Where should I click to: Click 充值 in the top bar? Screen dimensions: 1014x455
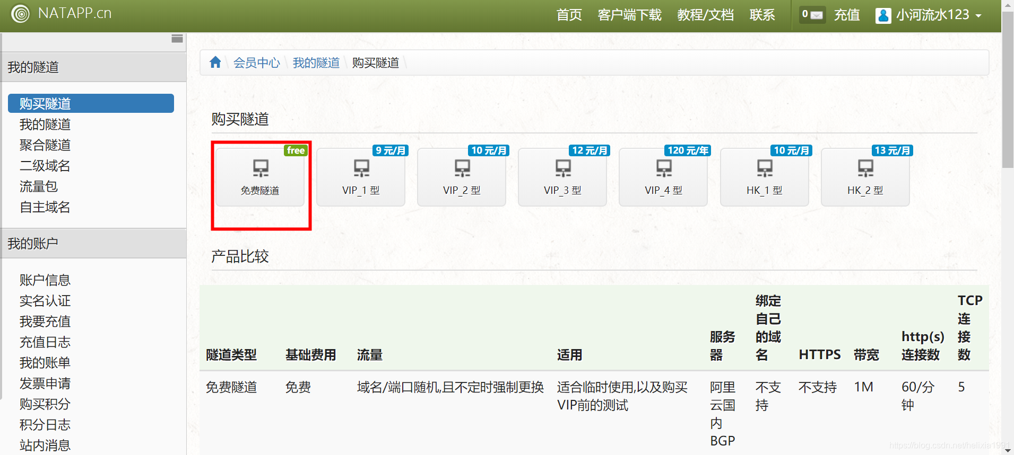pyautogui.click(x=847, y=15)
